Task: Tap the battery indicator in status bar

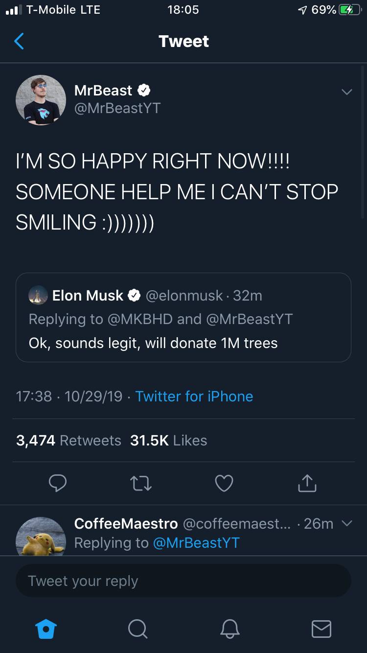Action: 349,10
